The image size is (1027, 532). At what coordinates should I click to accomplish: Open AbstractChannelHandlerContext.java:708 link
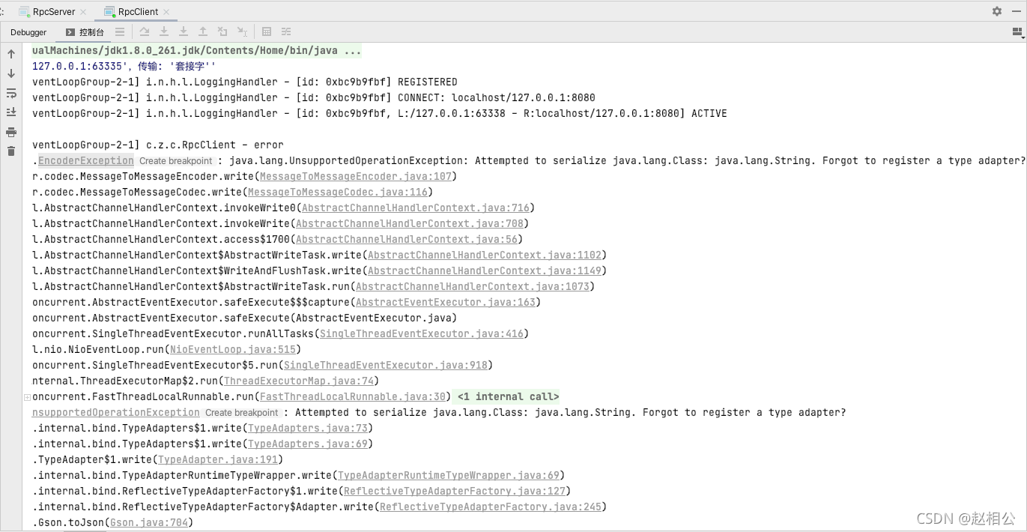coord(410,223)
